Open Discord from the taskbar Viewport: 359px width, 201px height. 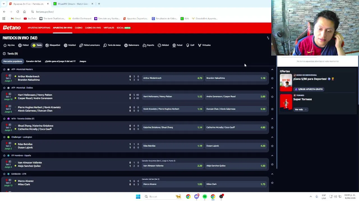(197, 197)
